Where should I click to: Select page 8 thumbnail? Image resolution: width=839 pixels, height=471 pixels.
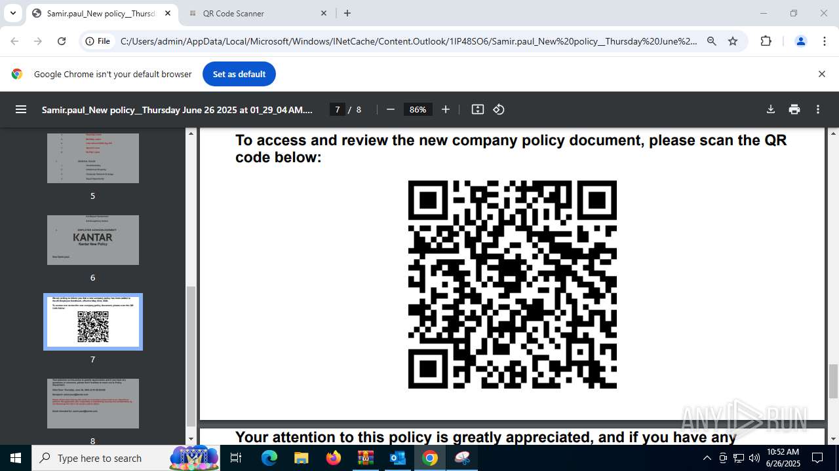(x=93, y=404)
